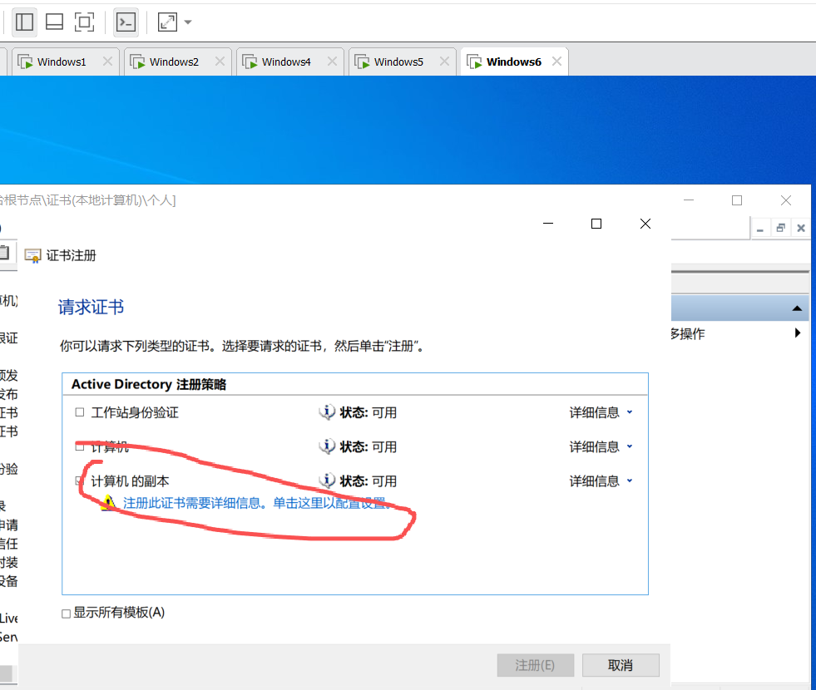This screenshot has width=816, height=690.
Task: Click info icon on the 计算机 row
Action: [x=327, y=446]
